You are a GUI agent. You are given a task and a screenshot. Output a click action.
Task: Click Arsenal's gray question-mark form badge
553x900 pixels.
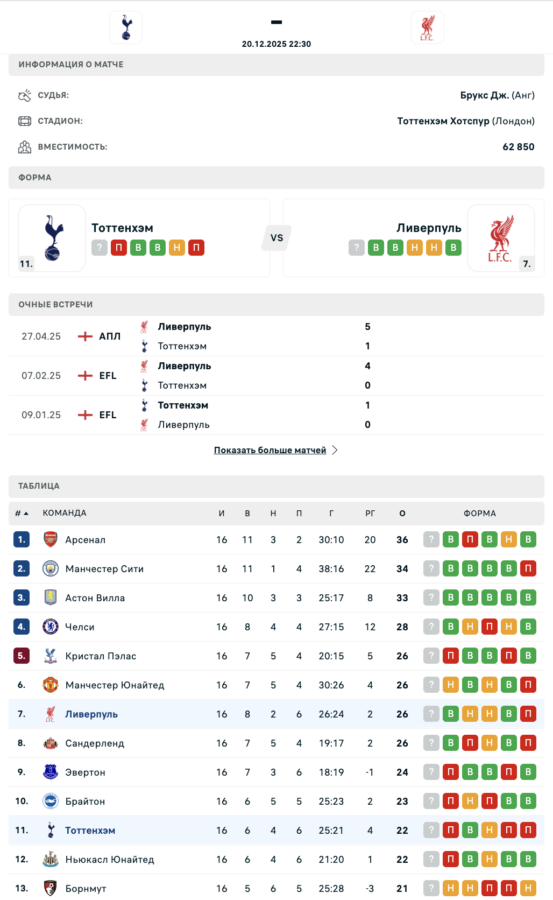(x=431, y=539)
